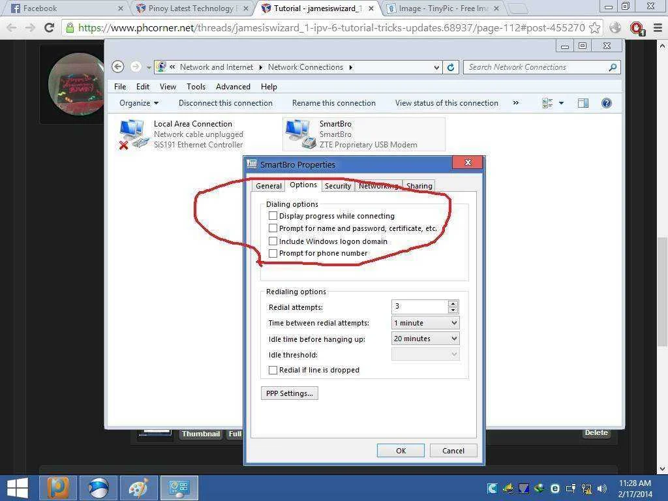This screenshot has width=668, height=501.
Task: Refresh the Network Connections window
Action: click(x=451, y=67)
